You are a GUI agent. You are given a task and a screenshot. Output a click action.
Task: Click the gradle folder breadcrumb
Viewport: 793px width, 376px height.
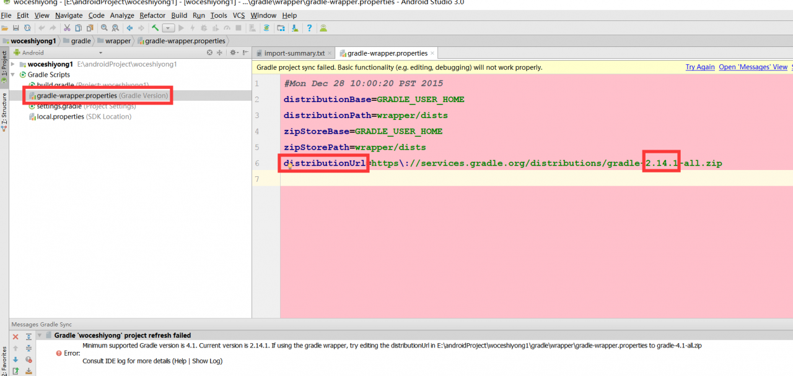[77, 41]
